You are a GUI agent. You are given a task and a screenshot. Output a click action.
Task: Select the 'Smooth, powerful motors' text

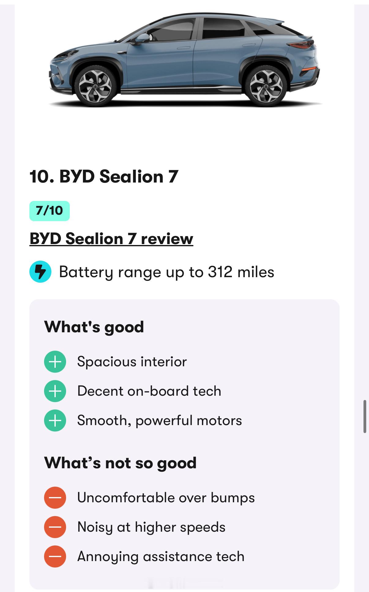159,420
